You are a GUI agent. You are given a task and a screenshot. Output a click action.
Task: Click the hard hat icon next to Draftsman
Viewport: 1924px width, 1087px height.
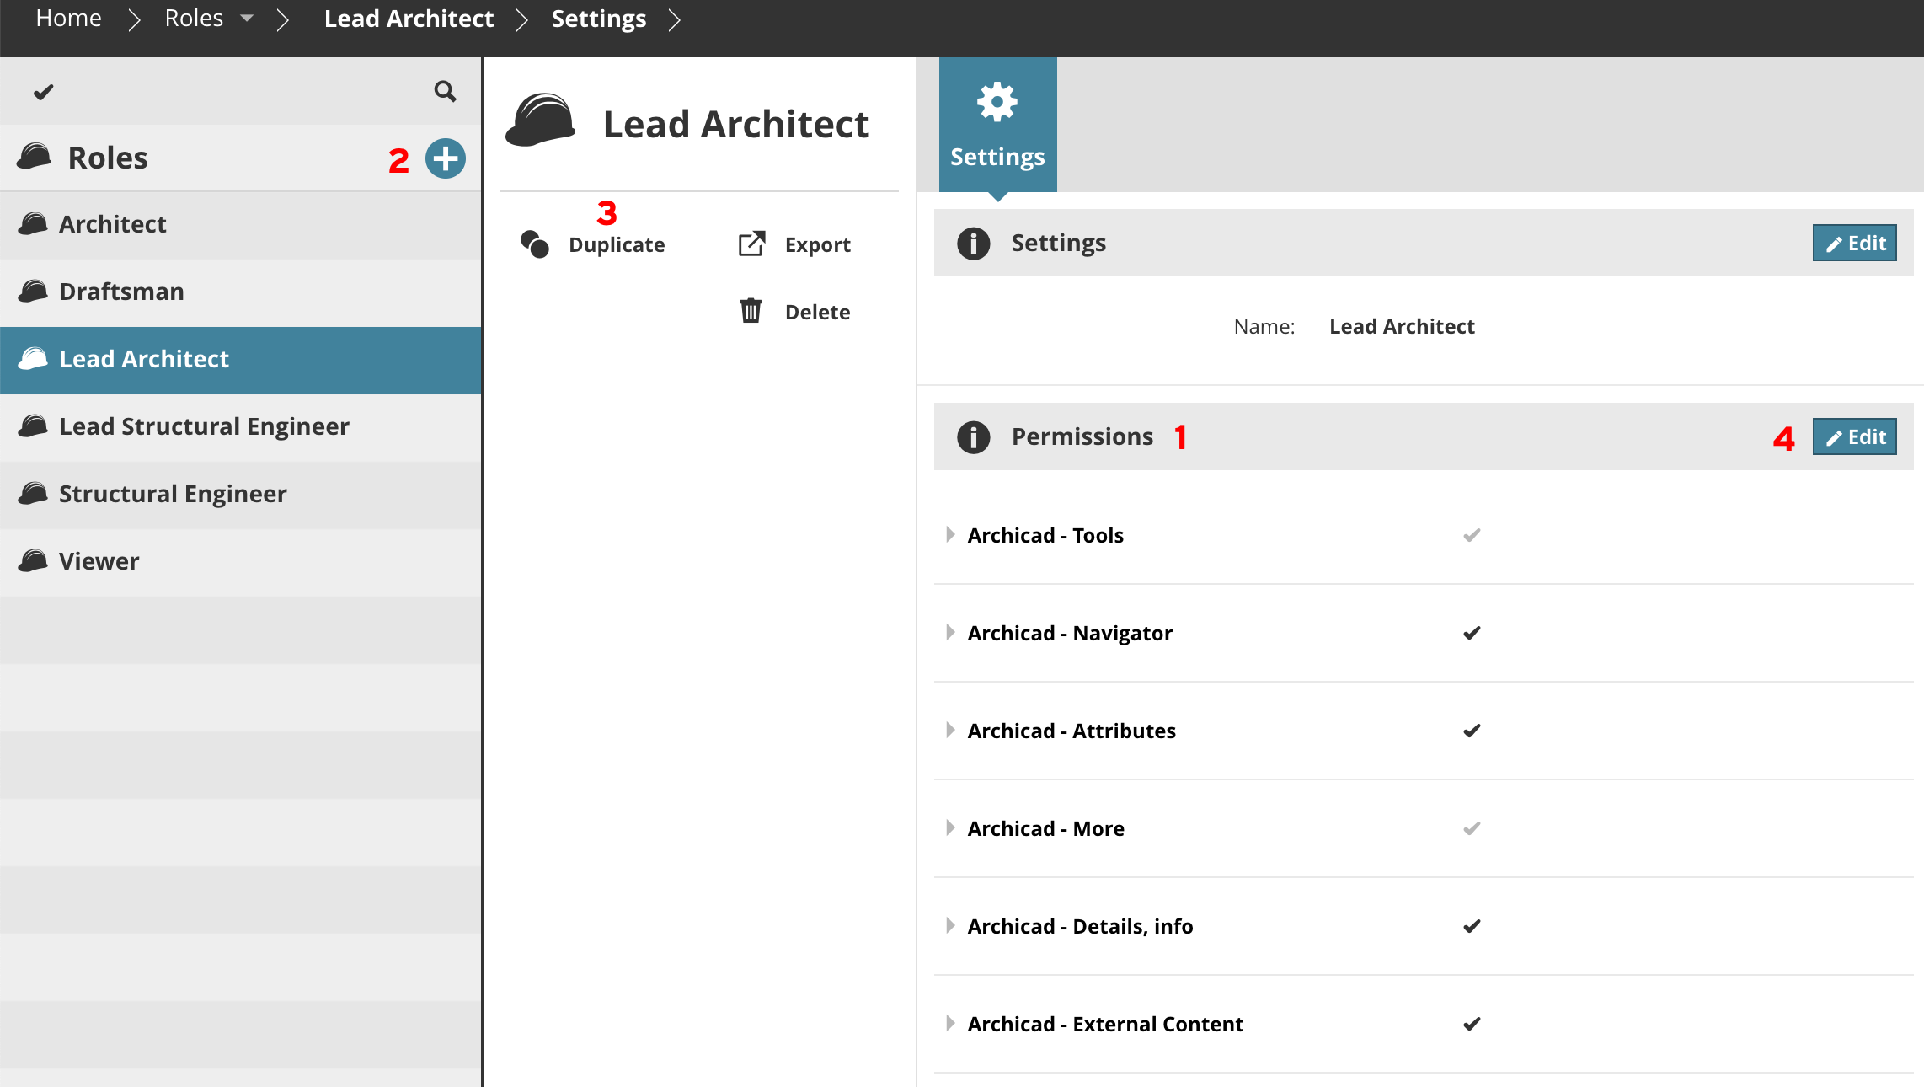[x=33, y=291]
